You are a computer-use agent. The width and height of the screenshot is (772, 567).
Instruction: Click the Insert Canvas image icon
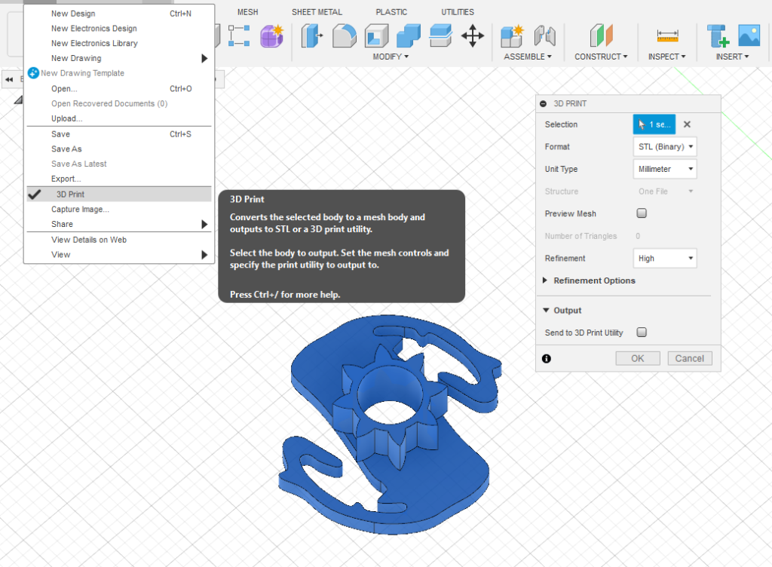coord(749,35)
